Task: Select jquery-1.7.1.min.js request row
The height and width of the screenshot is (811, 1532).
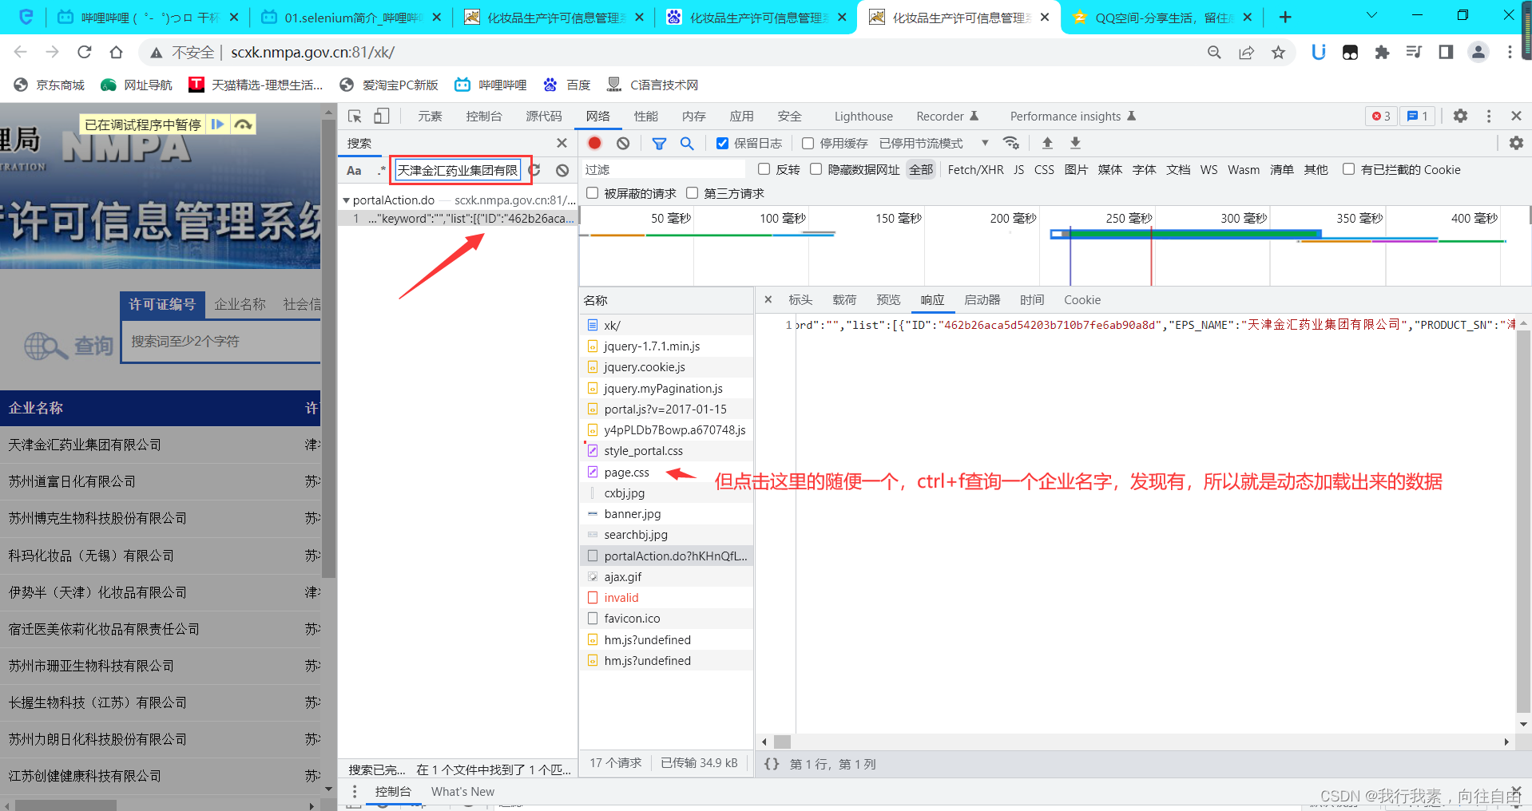Action: point(666,346)
